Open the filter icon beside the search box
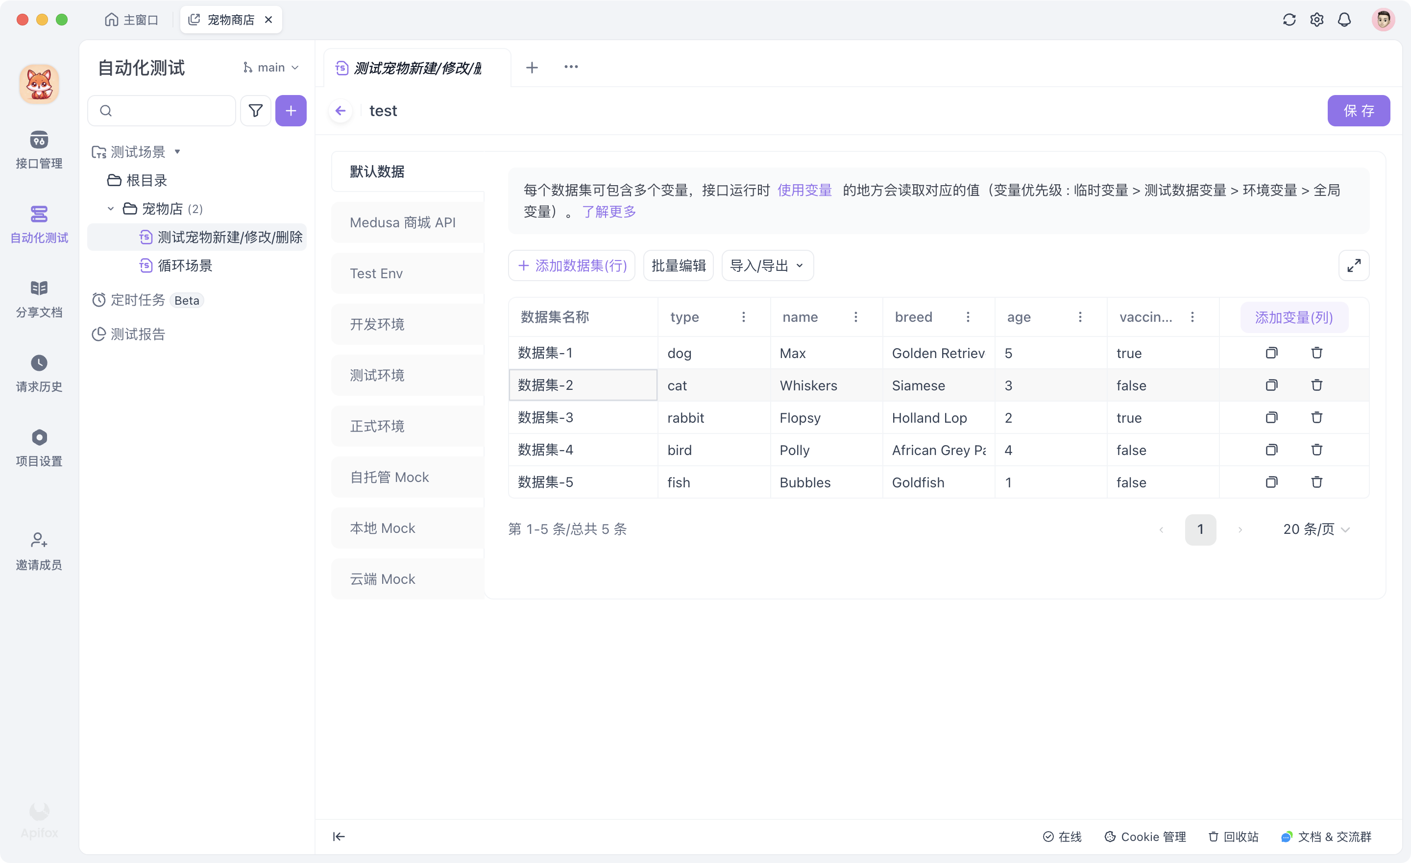 pyautogui.click(x=255, y=110)
